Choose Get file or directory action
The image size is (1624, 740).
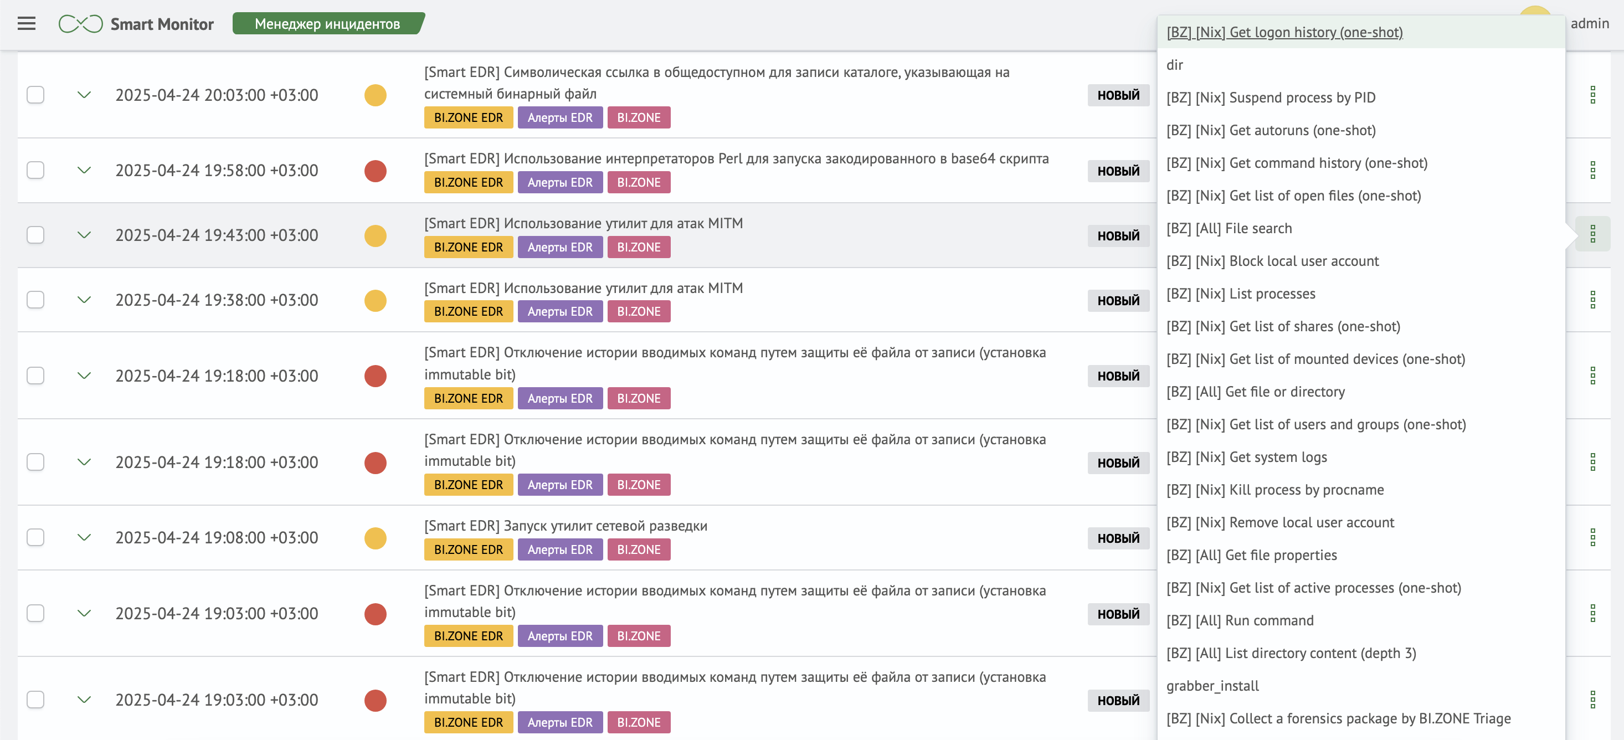tap(1360, 392)
